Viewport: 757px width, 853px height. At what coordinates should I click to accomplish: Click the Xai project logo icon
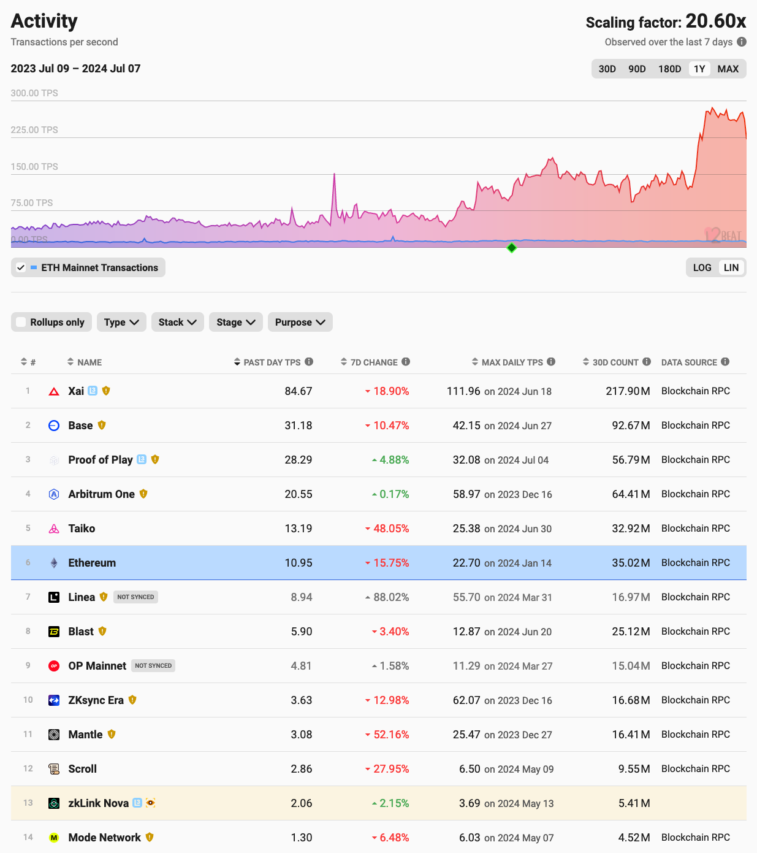(x=54, y=391)
